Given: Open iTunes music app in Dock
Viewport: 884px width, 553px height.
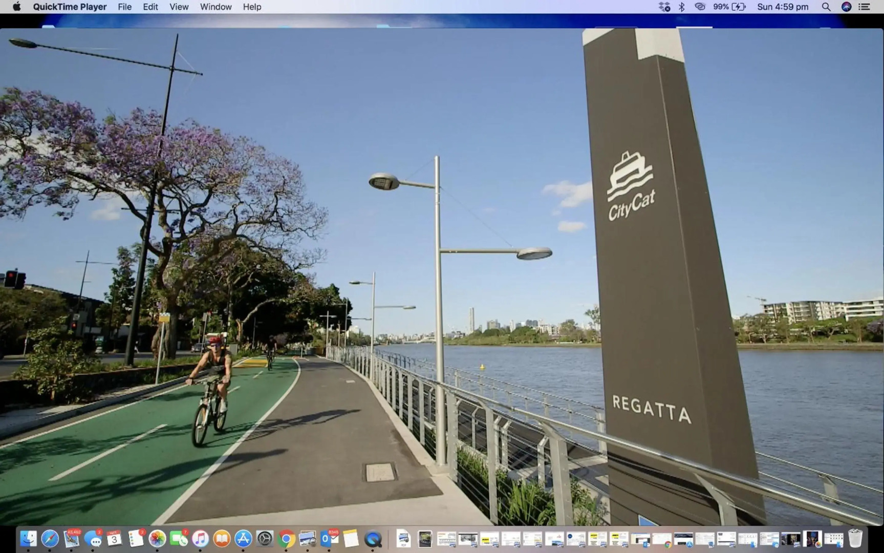Looking at the screenshot, I should click(x=200, y=539).
